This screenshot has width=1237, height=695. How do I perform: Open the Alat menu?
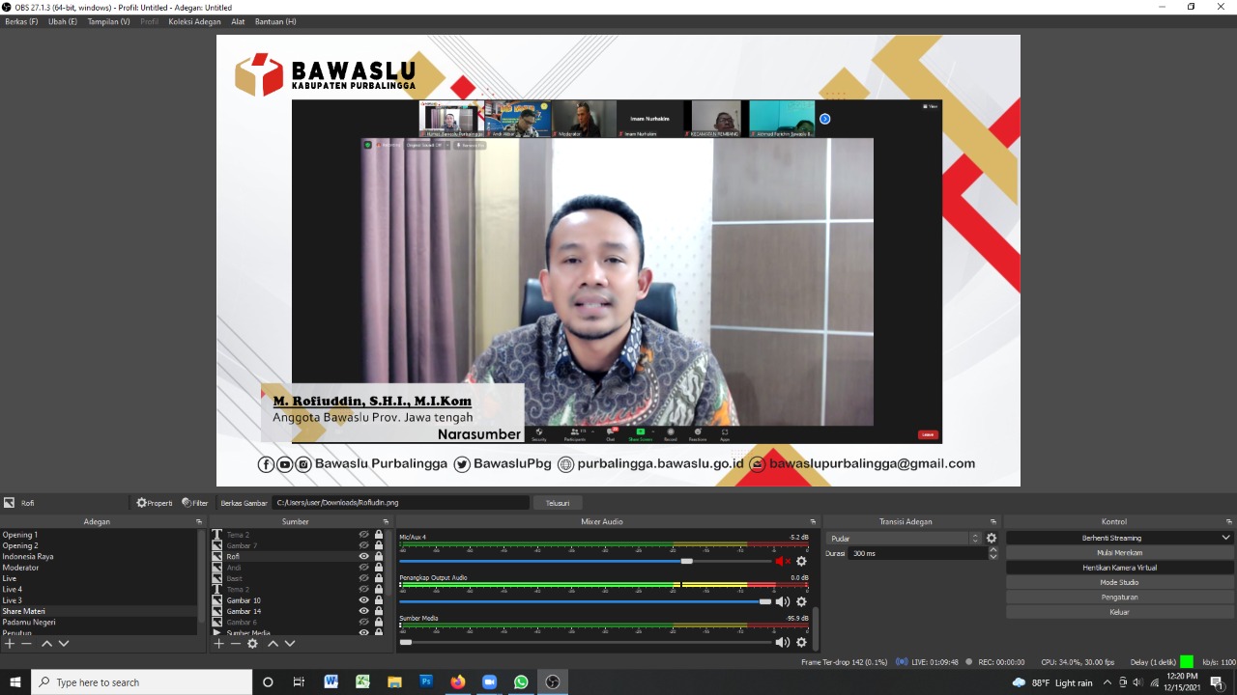tap(238, 21)
